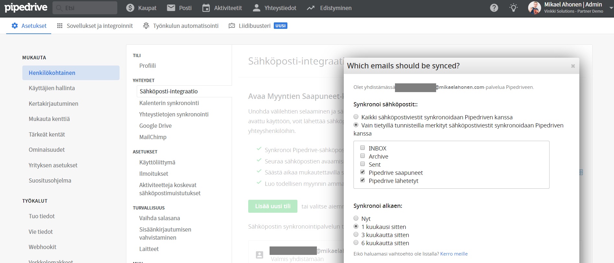Viewport: 614px width, 263px height.
Task: Check the Sent label checkbox
Action: point(363,164)
